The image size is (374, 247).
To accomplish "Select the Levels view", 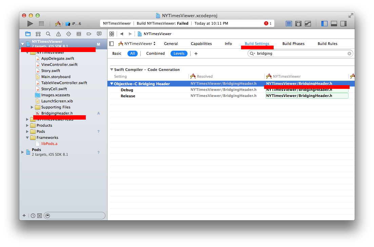I will 179,53.
